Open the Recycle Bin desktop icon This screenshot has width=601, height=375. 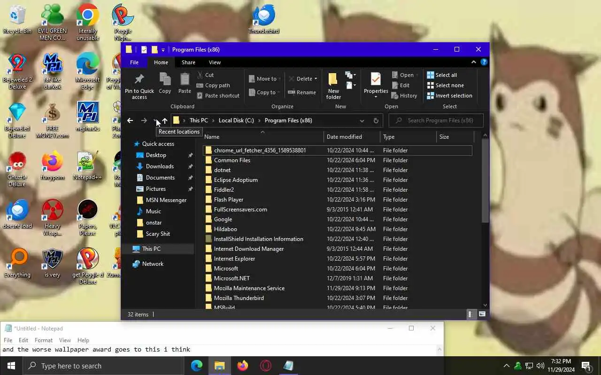pyautogui.click(x=17, y=20)
